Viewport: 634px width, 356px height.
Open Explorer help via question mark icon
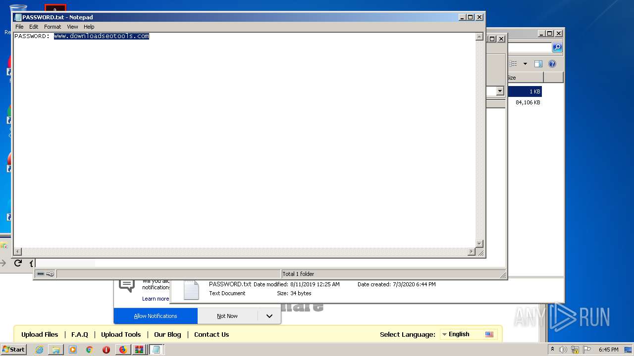552,64
